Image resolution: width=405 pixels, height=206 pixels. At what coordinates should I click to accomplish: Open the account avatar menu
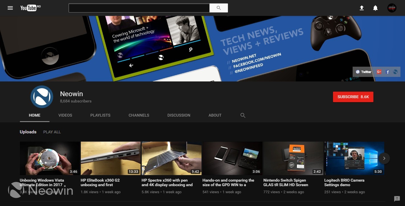tap(392, 8)
